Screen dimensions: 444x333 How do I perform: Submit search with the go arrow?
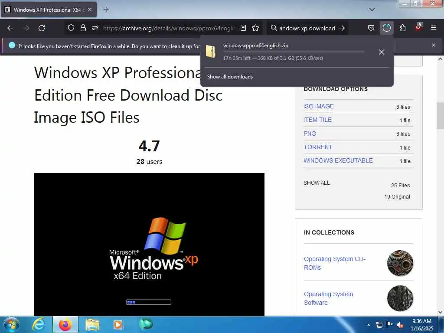pyautogui.click(x=342, y=28)
